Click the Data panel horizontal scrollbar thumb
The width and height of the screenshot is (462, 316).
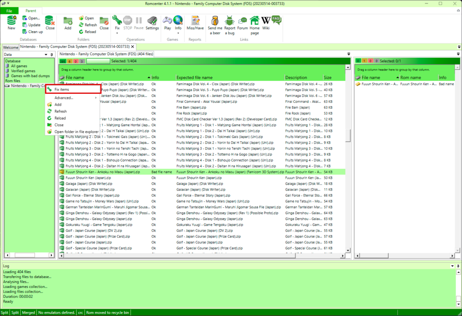pos(25,255)
